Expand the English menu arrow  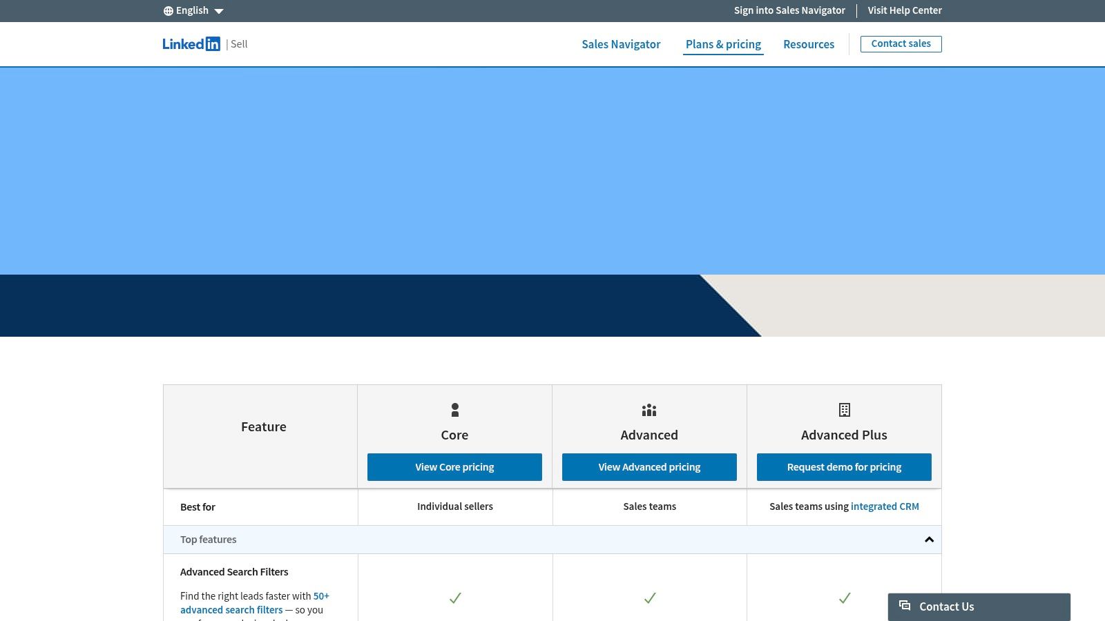(219, 11)
